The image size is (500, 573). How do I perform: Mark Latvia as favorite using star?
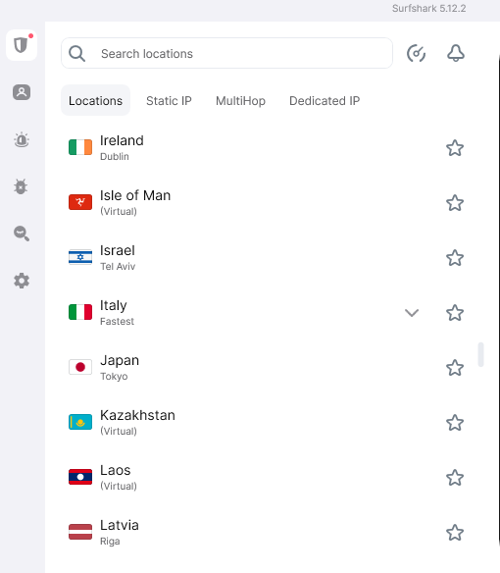pyautogui.click(x=455, y=533)
